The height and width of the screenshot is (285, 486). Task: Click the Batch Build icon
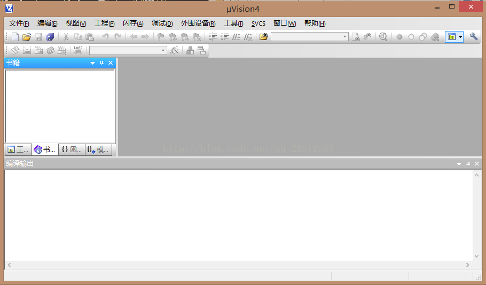(51, 51)
